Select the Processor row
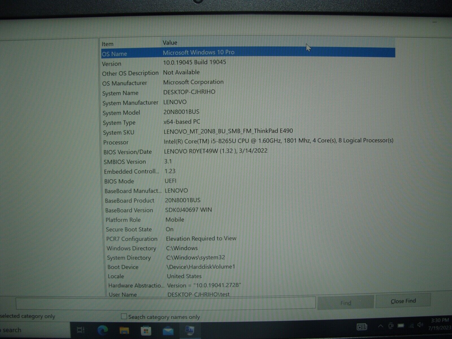Screen dimensions: 452x339 click(x=249, y=141)
